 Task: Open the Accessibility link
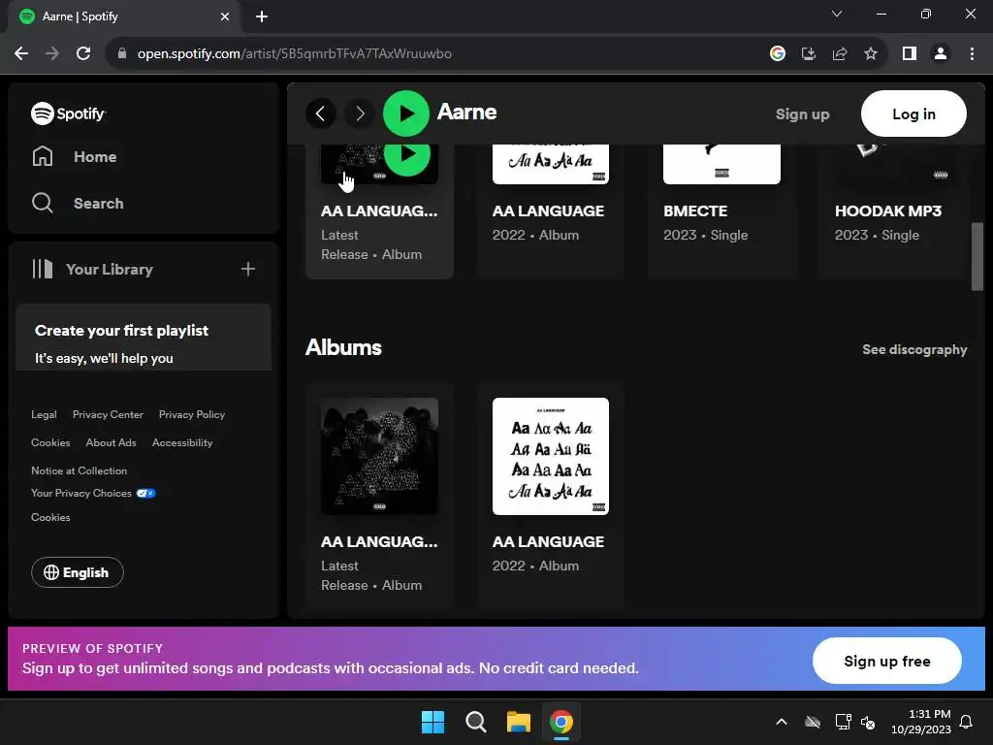182,442
